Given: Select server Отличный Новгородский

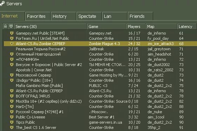Looking at the screenshot, I should 38,54.
